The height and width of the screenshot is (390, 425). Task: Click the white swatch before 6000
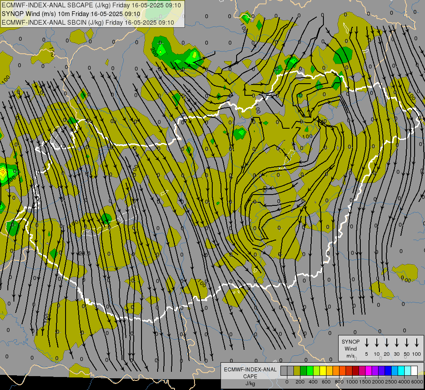pyautogui.click(x=414, y=370)
